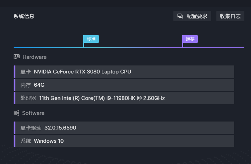Click the Software windows grid icon
This screenshot has width=251, height=164.
[x=16, y=113]
